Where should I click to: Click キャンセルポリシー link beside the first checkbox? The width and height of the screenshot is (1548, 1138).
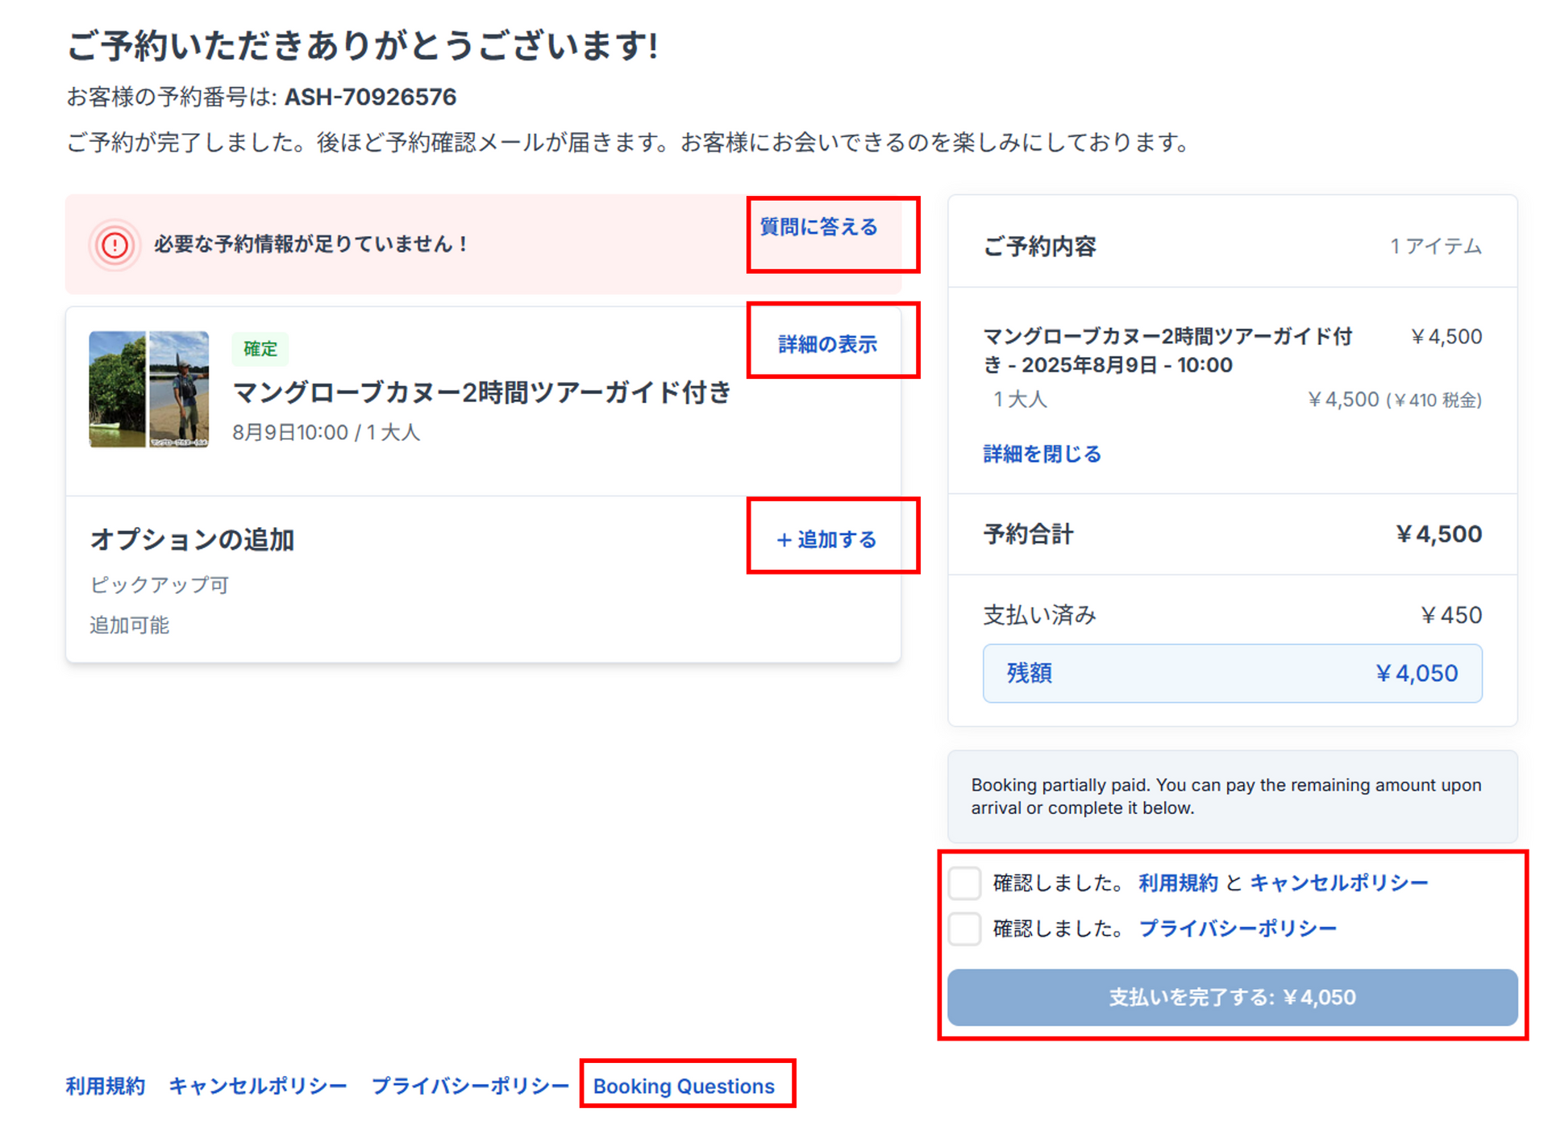click(x=1338, y=883)
